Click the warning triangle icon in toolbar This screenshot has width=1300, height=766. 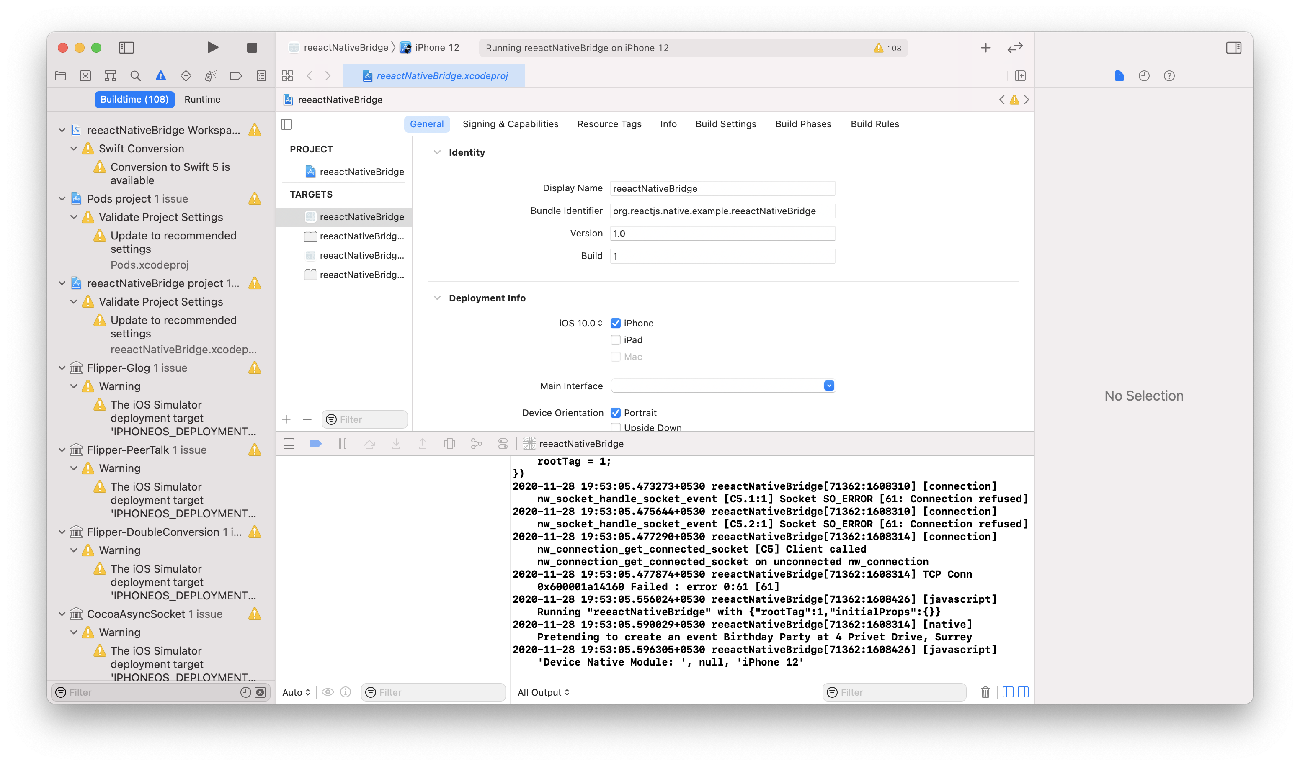point(160,75)
